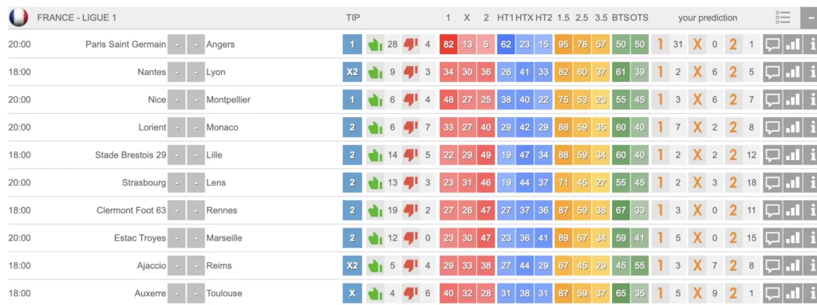Open statistics chart icon for Lorient vs Monaco
Viewport: 817px width, 305px height.
pos(792,127)
